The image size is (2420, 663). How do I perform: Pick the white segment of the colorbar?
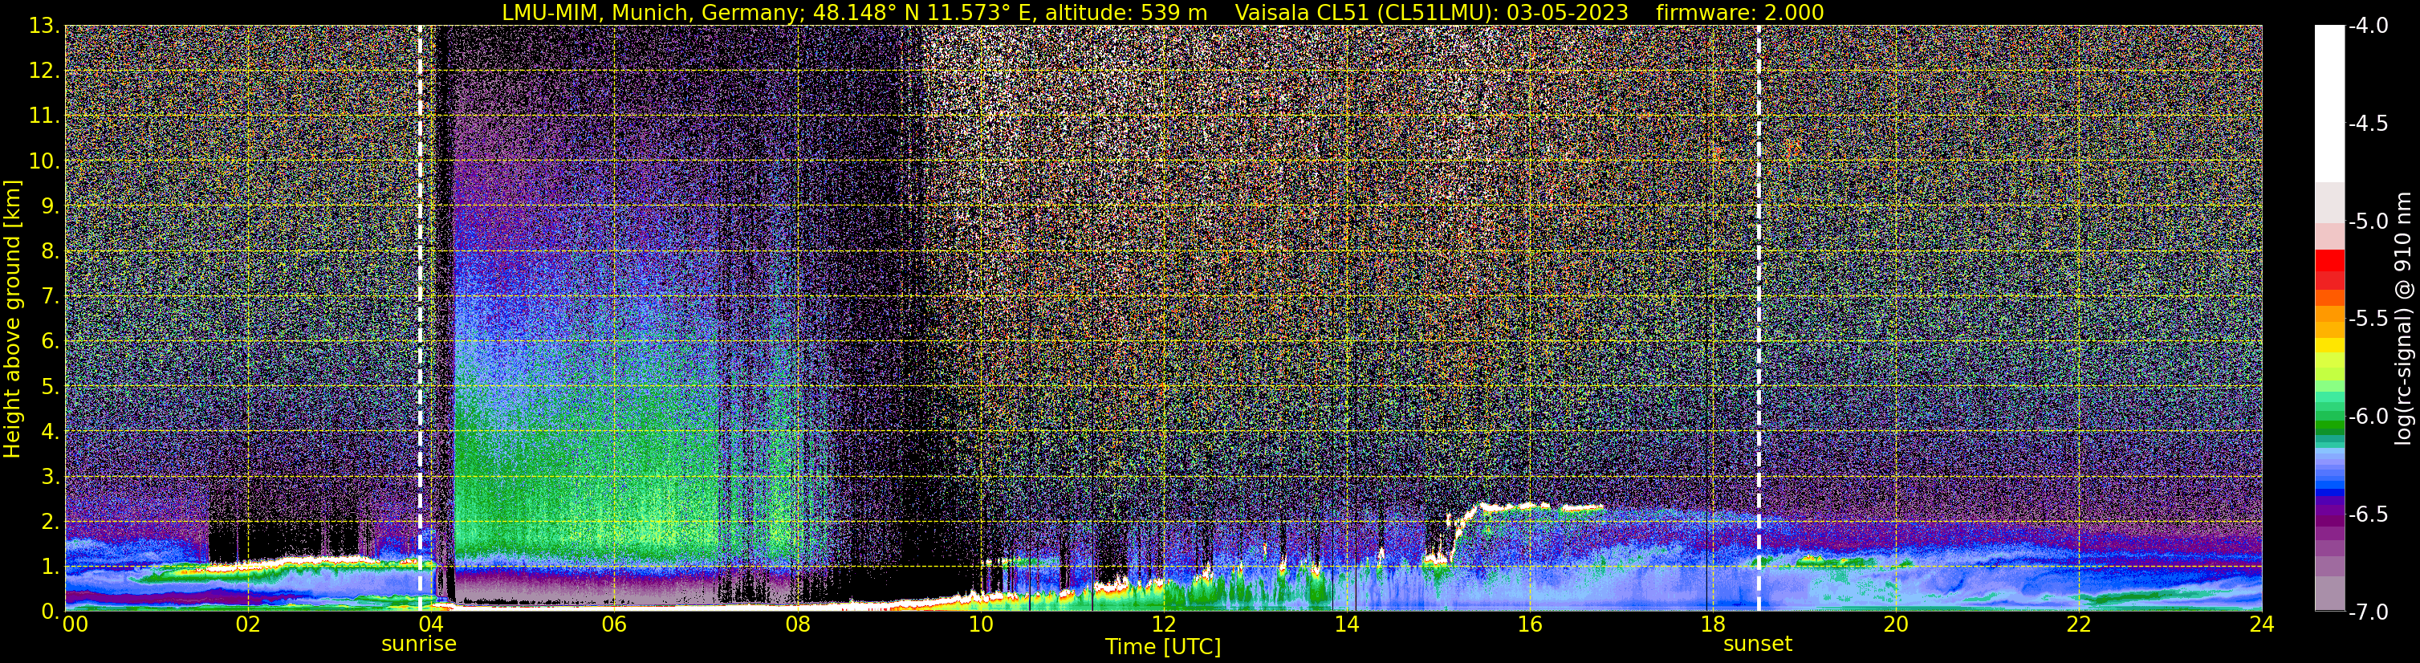2328,104
